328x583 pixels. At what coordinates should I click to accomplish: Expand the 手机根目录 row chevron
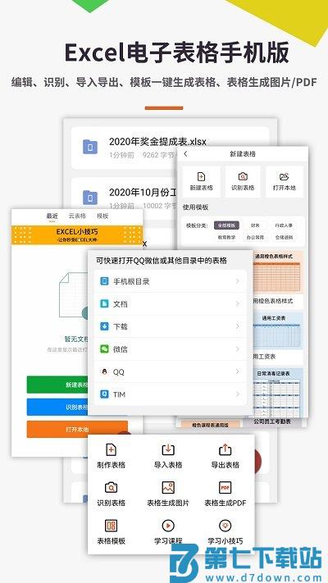click(238, 281)
